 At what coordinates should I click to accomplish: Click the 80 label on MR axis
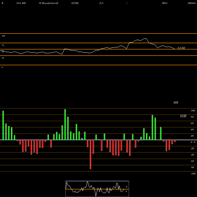click(192, 117)
